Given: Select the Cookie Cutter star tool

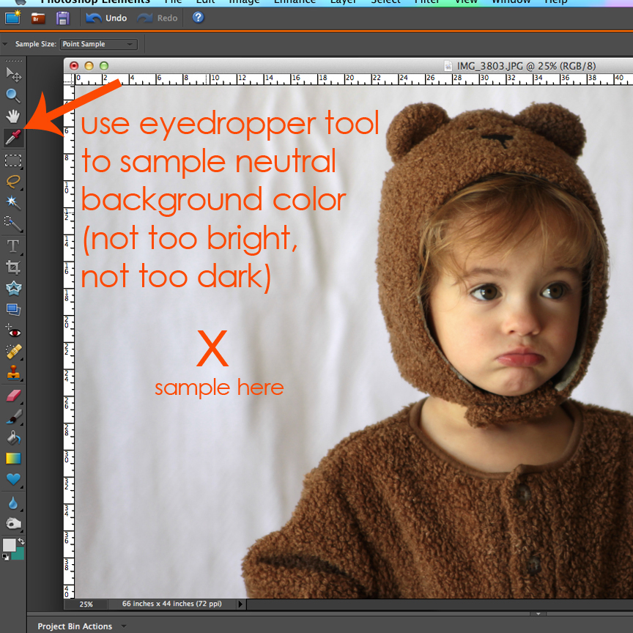Looking at the screenshot, I should [13, 288].
